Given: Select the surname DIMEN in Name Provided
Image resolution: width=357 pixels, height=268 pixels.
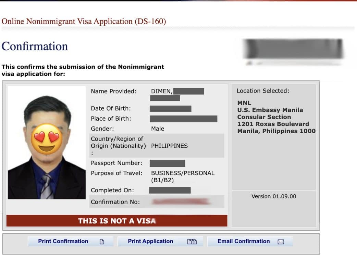Looking at the screenshot, I should [162, 91].
